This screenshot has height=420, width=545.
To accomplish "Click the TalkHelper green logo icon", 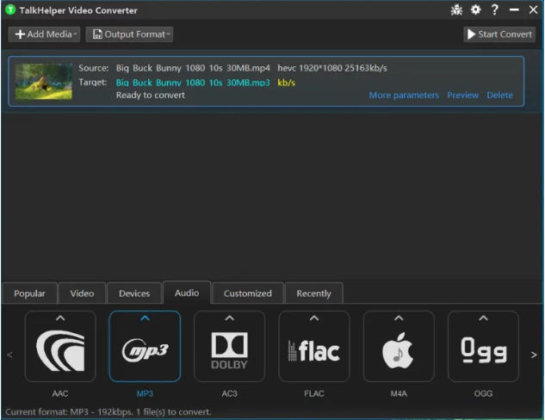I will (10, 9).
